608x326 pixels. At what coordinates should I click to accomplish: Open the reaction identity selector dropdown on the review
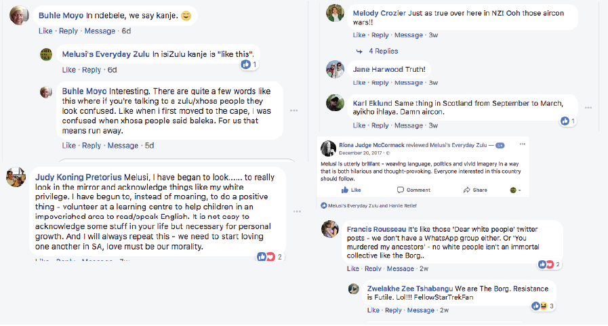515,190
